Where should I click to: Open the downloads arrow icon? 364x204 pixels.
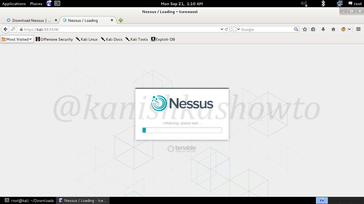click(323, 29)
